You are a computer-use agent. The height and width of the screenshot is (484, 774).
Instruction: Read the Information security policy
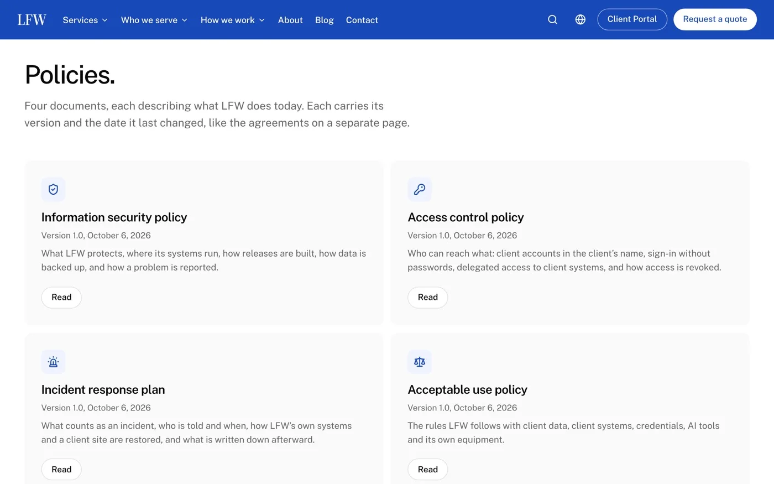(61, 298)
